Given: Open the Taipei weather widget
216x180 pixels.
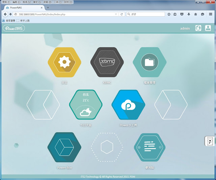Looking at the screenshot, I should click(86, 105).
